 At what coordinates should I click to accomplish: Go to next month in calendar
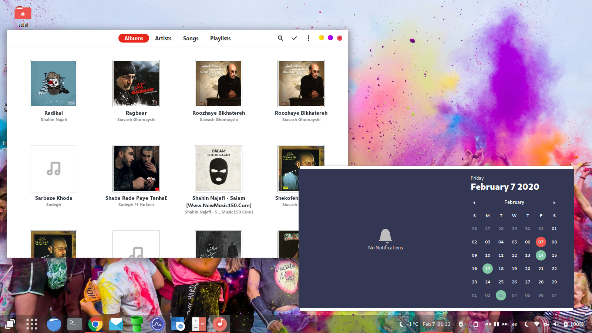point(554,202)
